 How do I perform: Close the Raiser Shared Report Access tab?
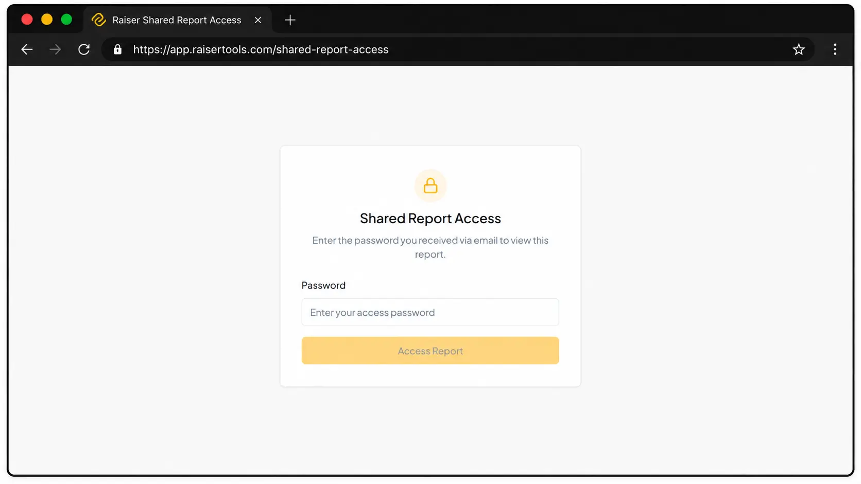point(258,20)
